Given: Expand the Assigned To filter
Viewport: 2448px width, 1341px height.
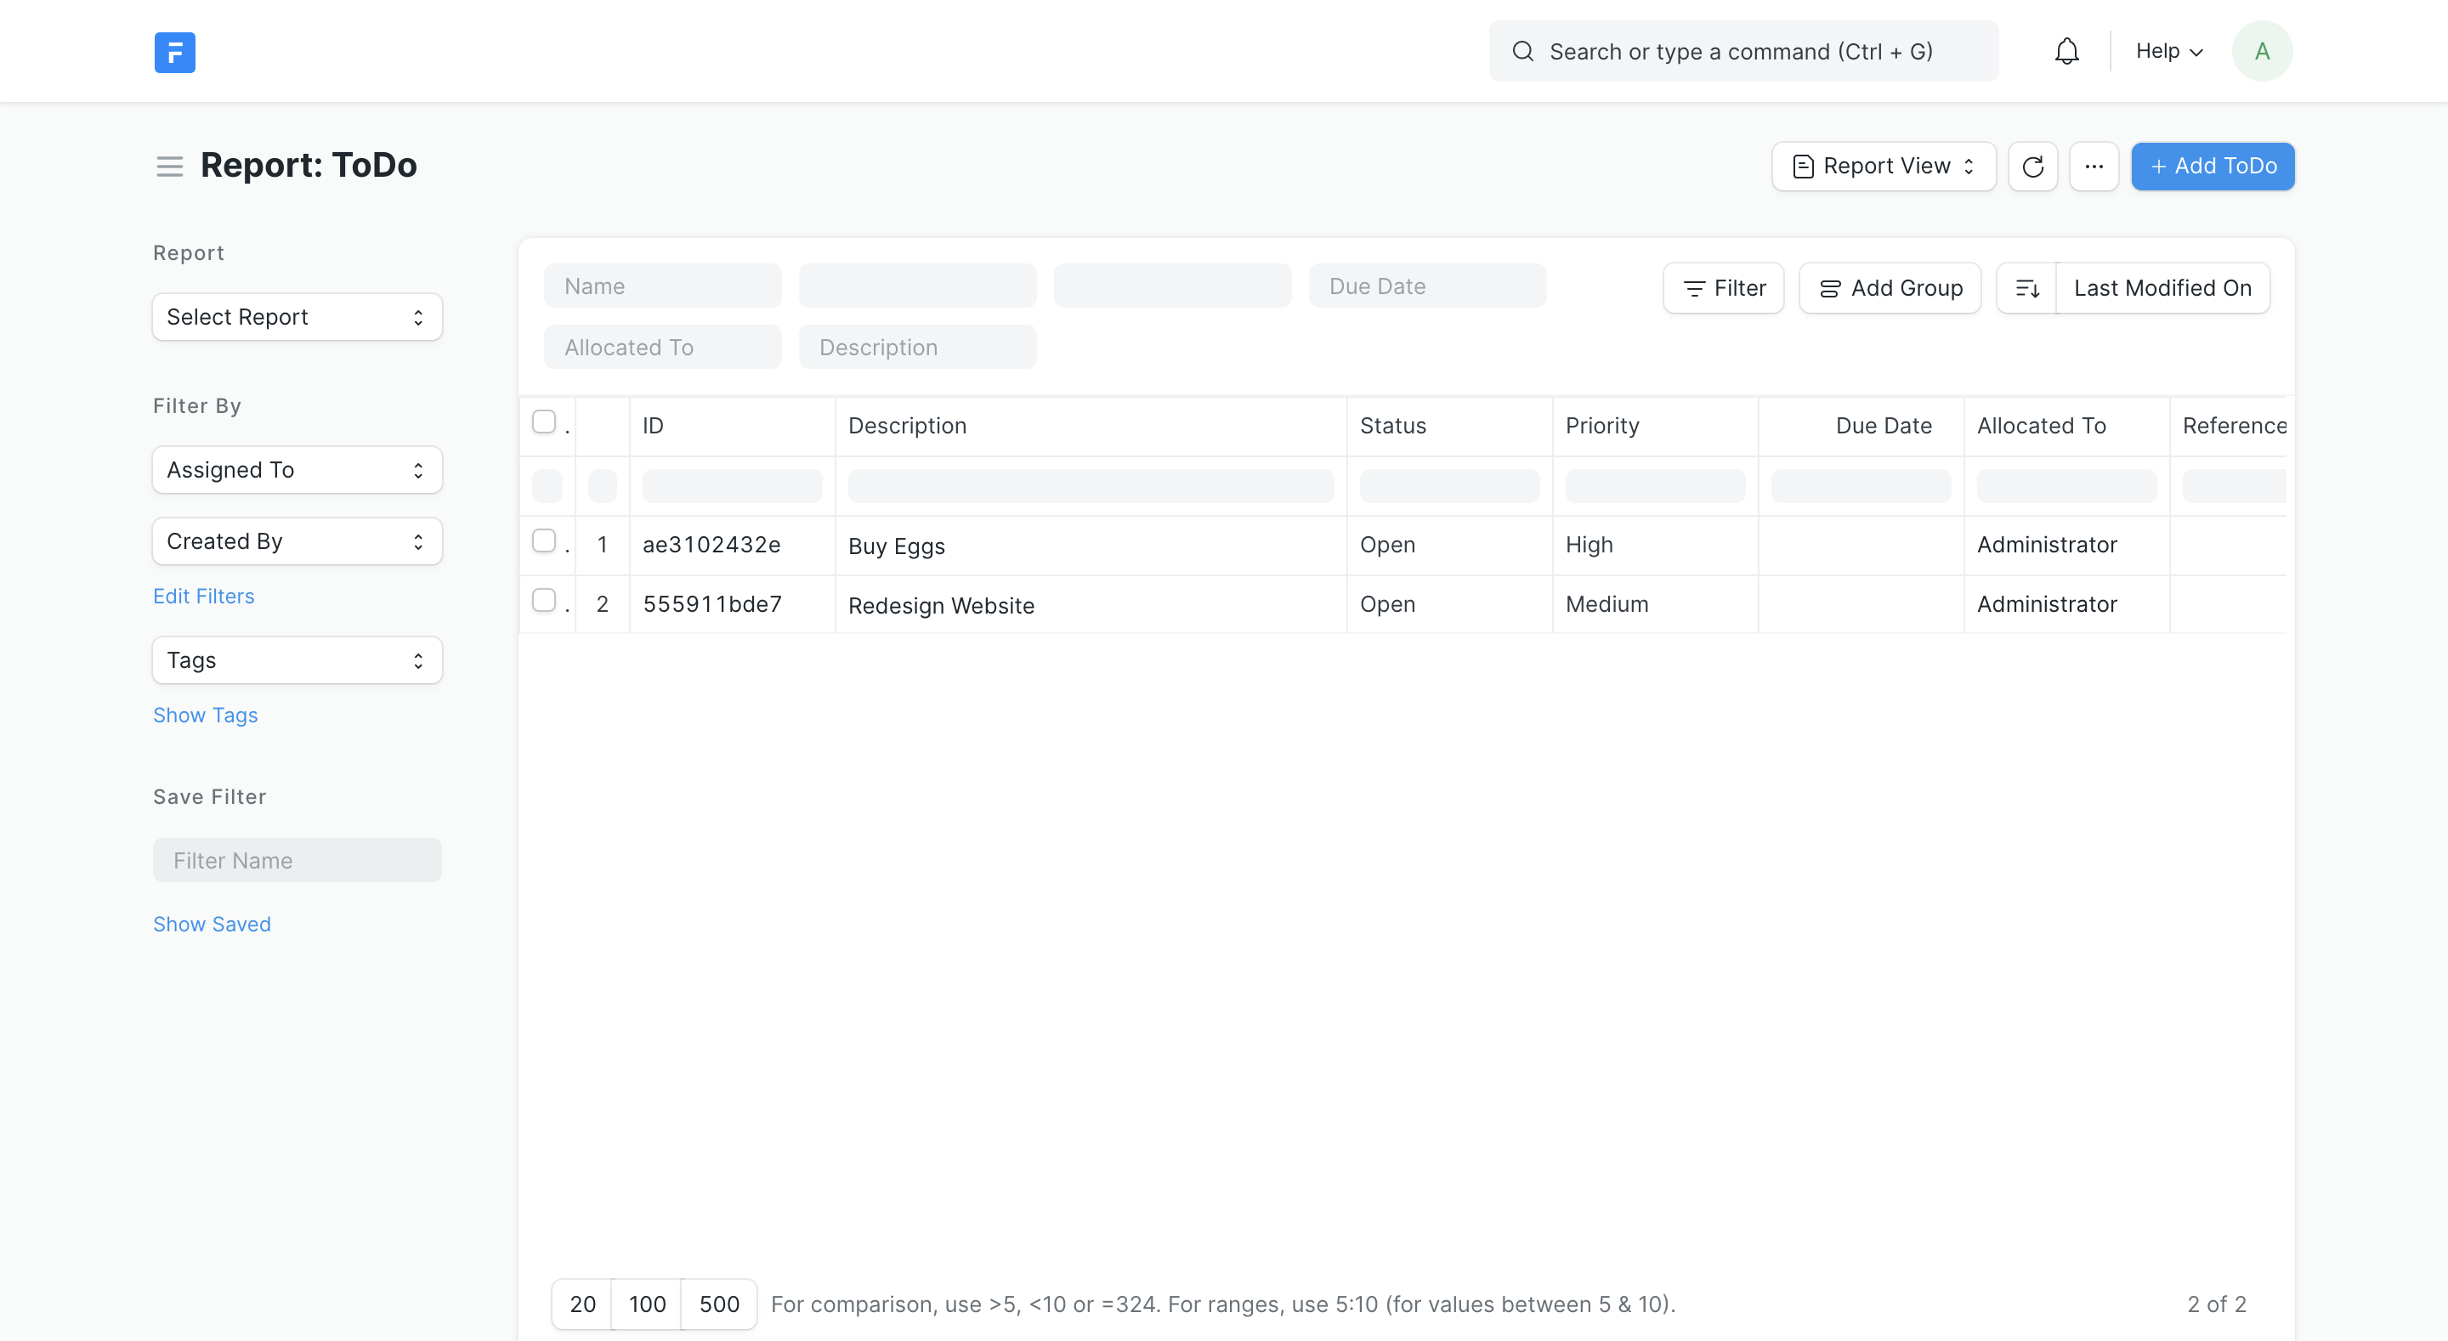Looking at the screenshot, I should pos(297,469).
